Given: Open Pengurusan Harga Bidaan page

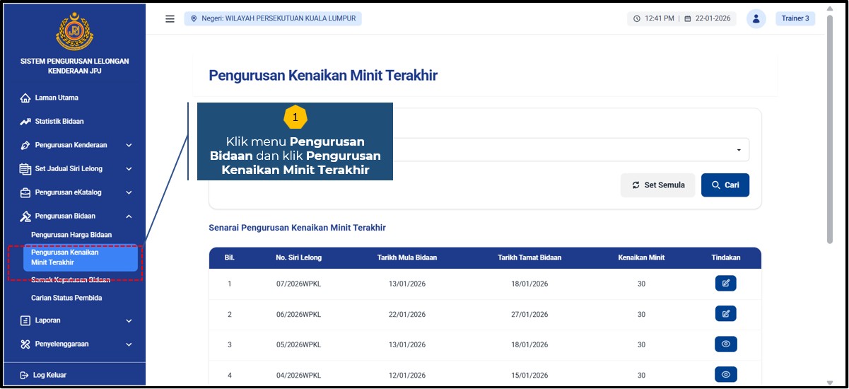Looking at the screenshot, I should 71,235.
